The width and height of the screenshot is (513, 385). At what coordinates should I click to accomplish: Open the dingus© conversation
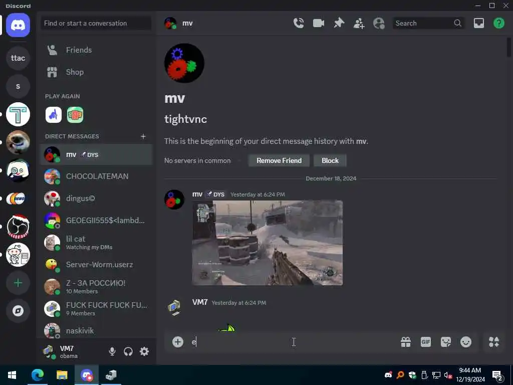click(x=96, y=199)
